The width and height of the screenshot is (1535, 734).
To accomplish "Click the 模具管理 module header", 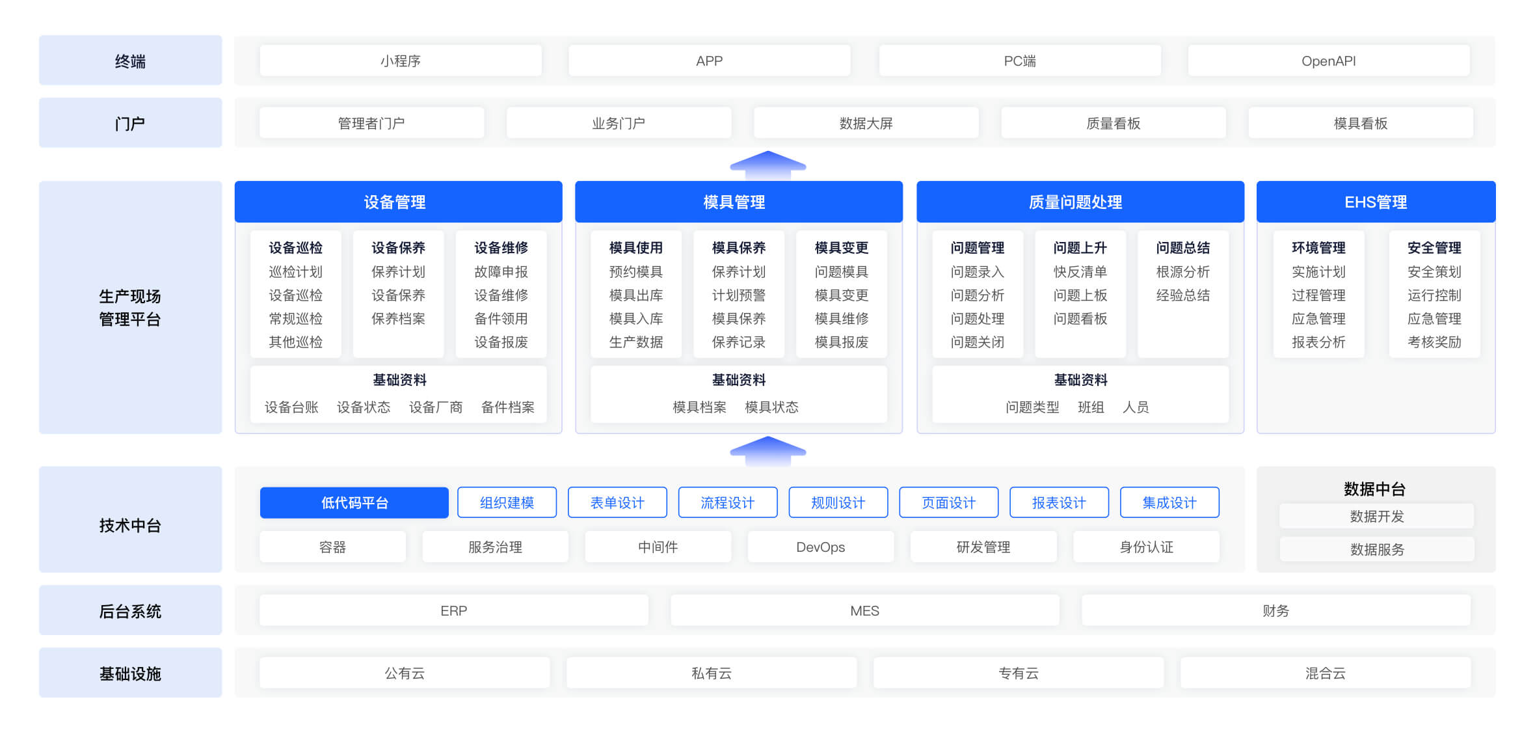I will (x=738, y=202).
